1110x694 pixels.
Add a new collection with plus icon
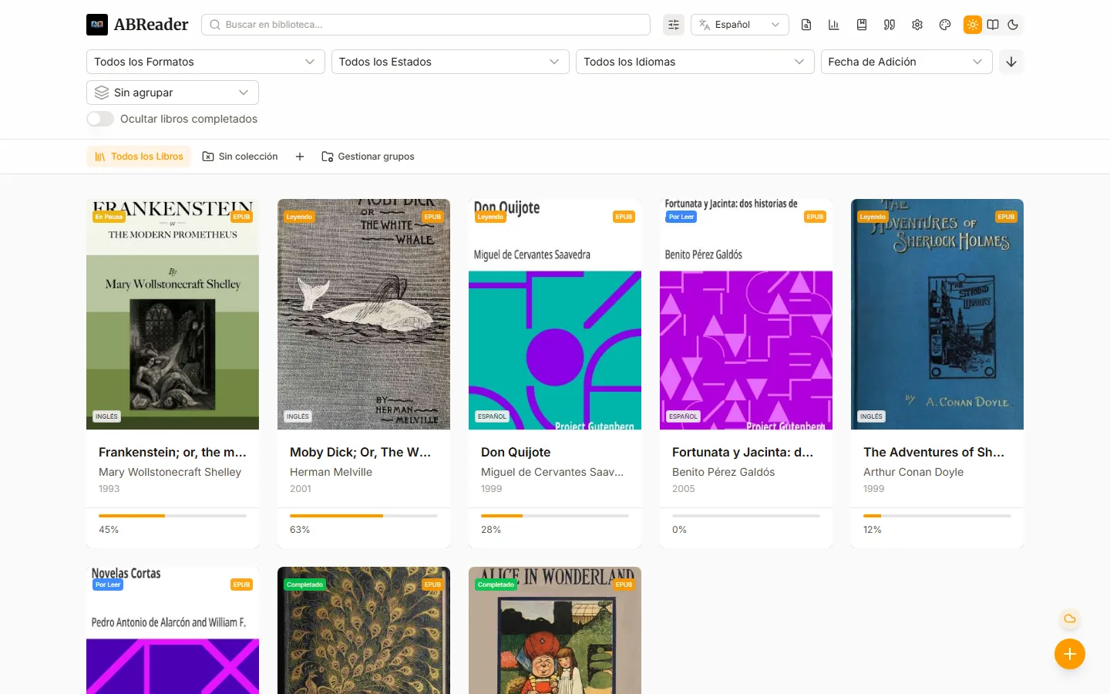coord(300,157)
